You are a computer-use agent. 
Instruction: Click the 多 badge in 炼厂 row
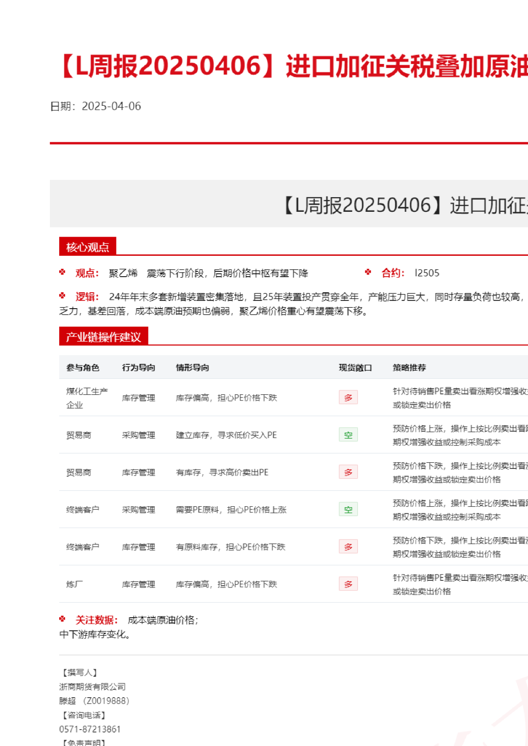tap(348, 584)
